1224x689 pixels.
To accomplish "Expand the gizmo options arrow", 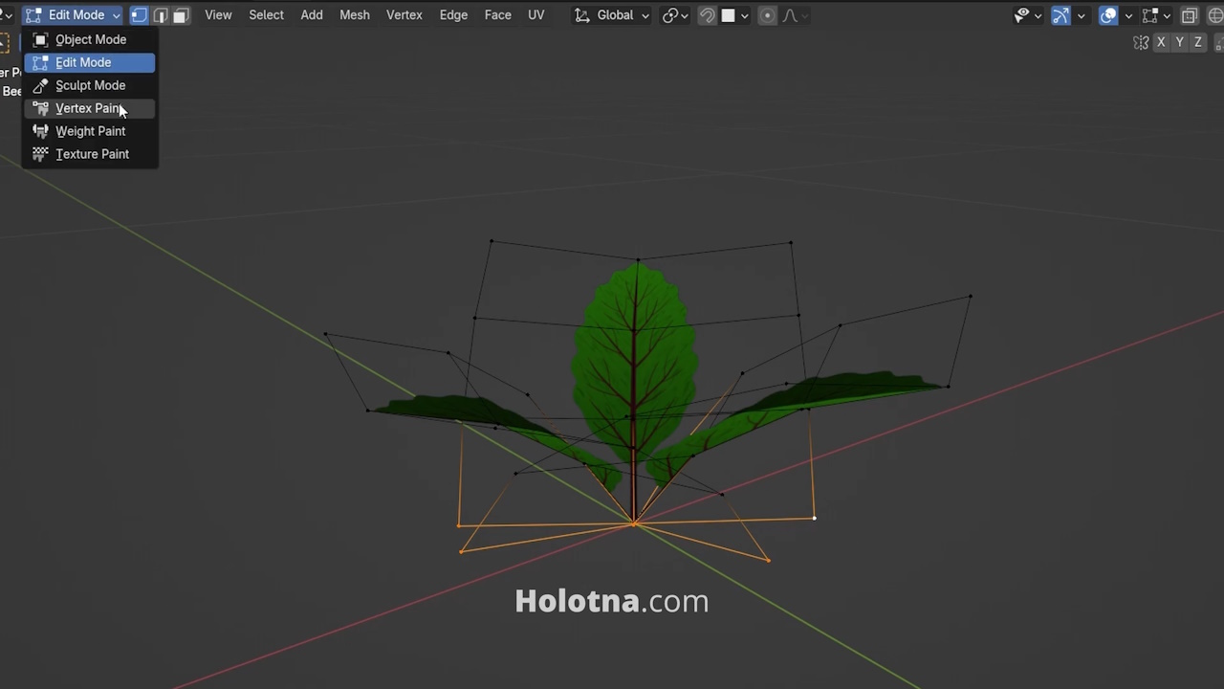I will coord(1081,15).
